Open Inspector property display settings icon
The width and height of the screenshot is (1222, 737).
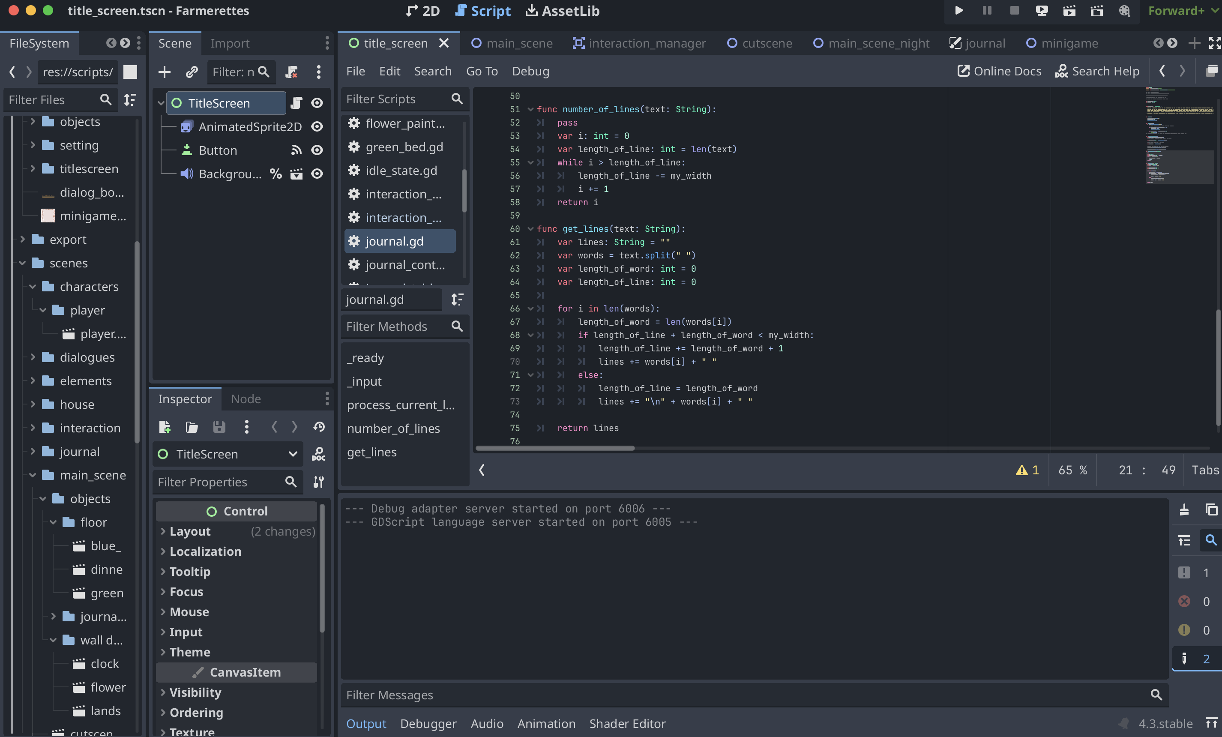(x=318, y=482)
